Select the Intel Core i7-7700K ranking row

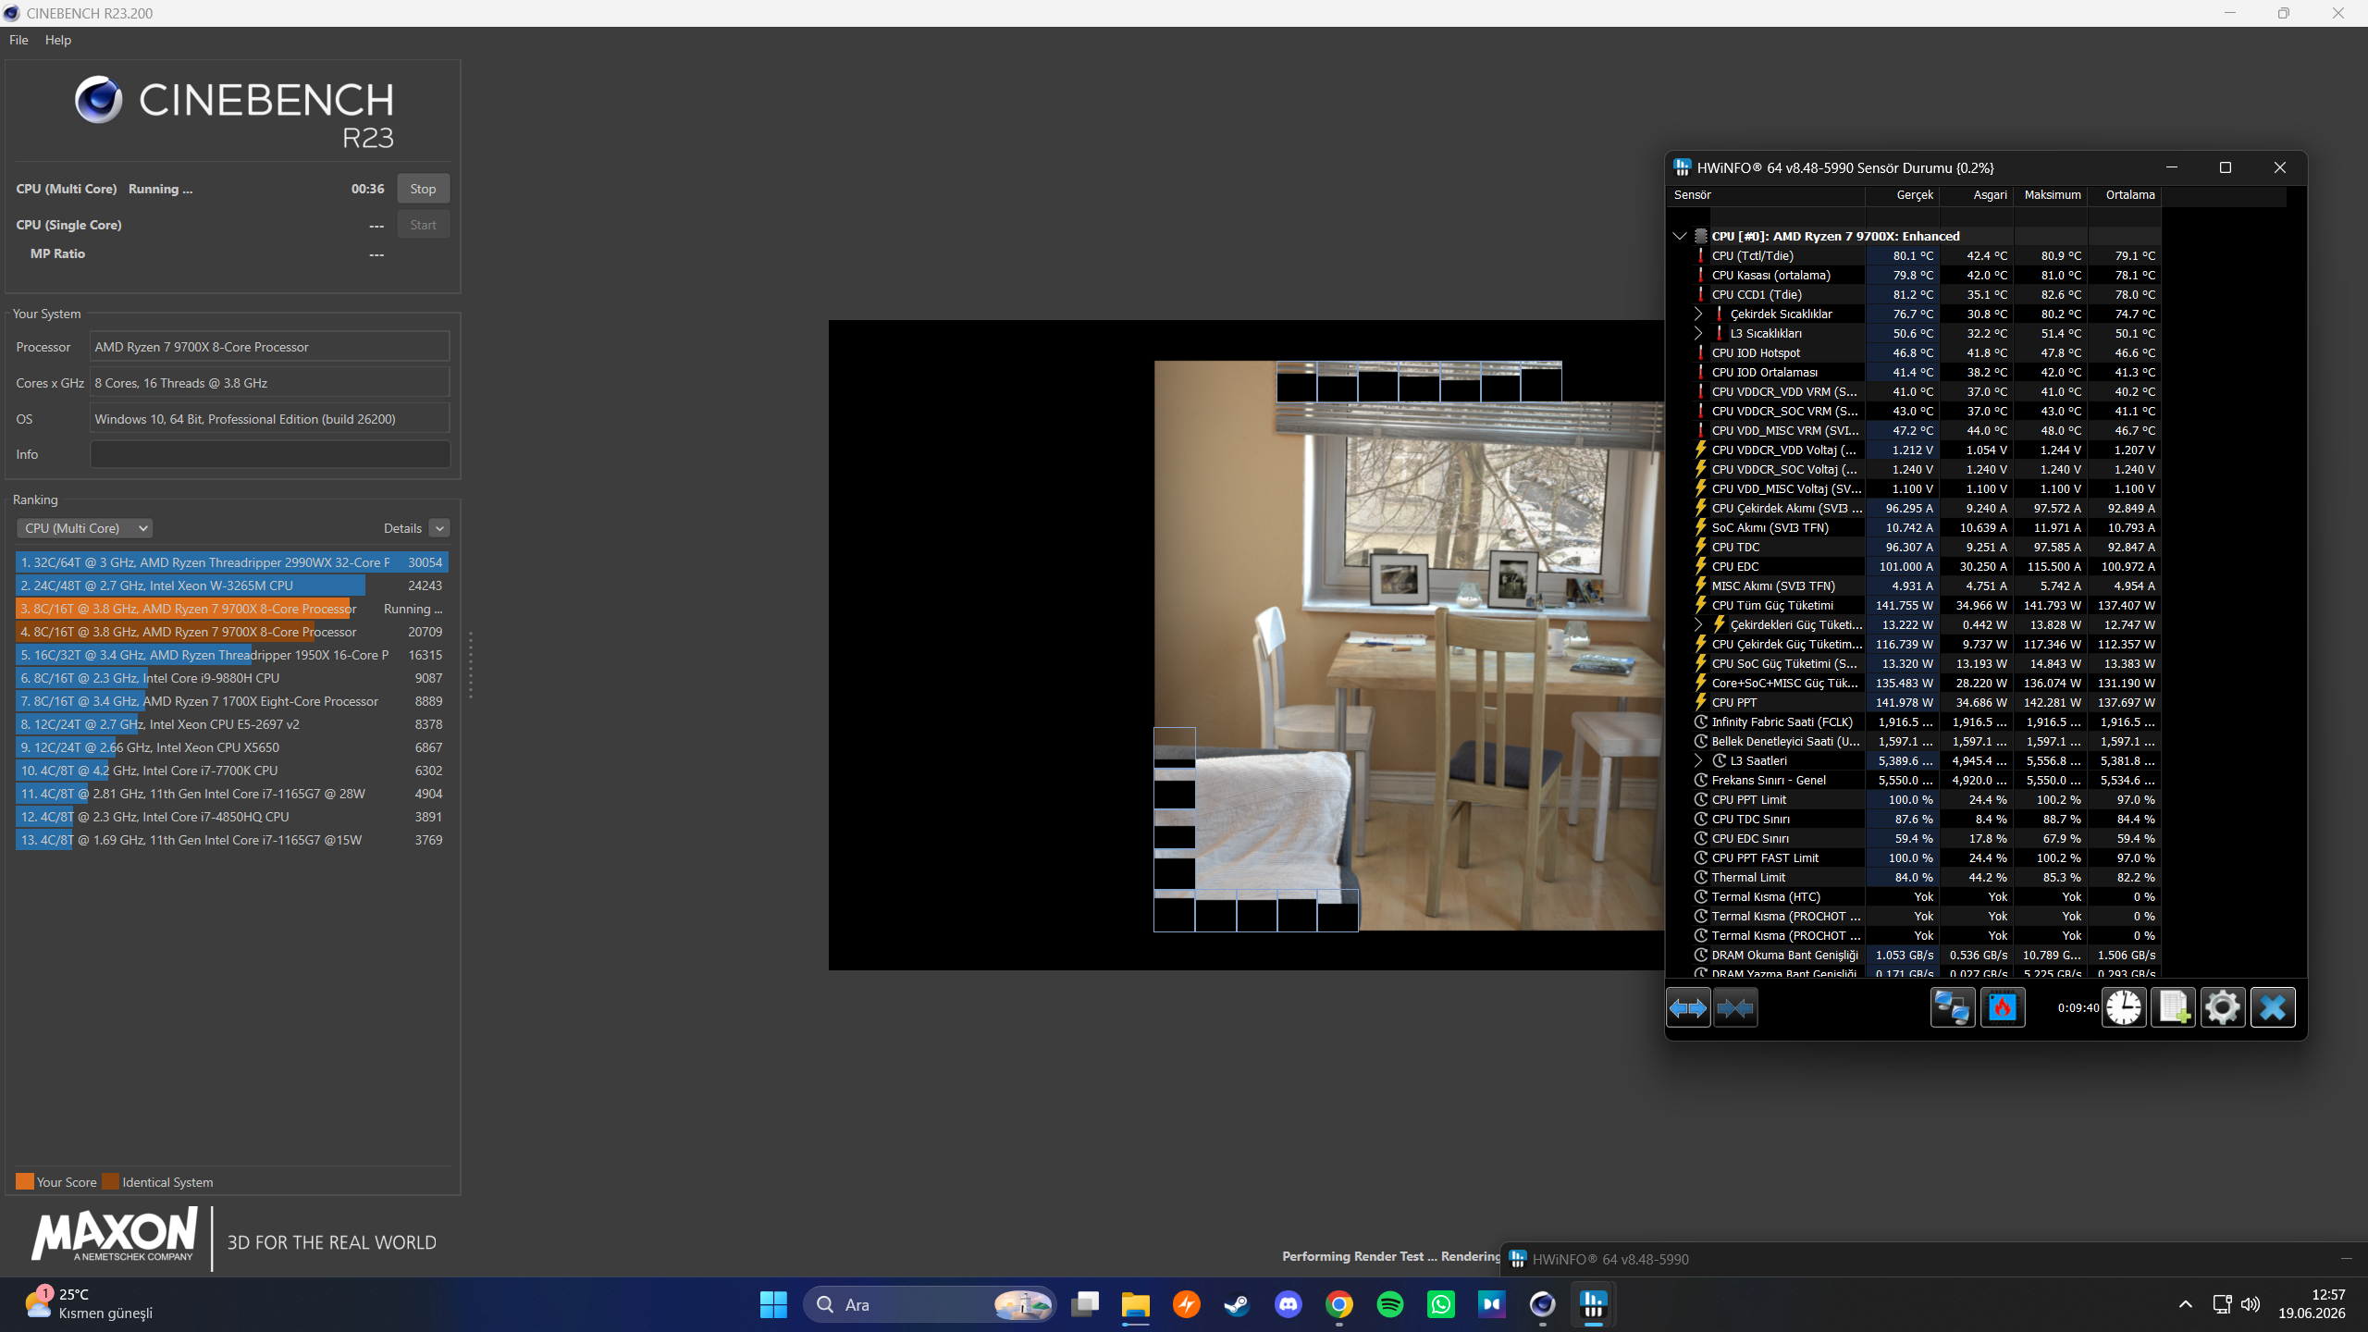[x=232, y=771]
